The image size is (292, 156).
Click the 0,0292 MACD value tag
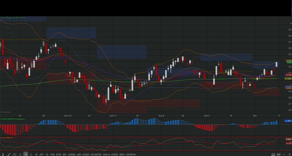[288, 121]
